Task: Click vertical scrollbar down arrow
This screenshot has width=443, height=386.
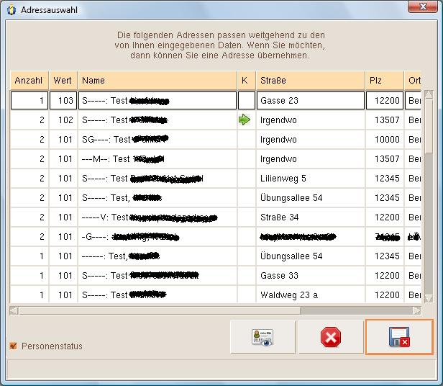Action: click(429, 298)
